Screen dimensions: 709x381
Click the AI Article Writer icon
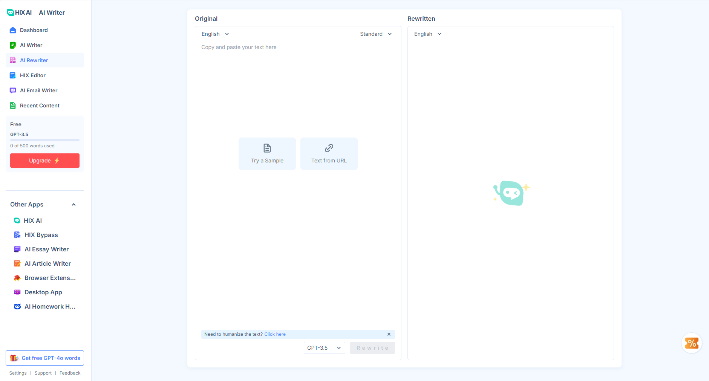click(17, 263)
